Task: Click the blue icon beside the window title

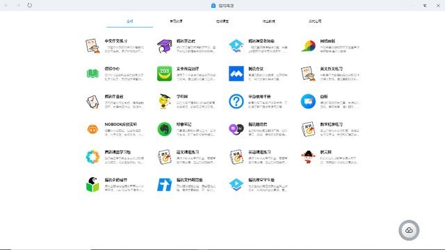Action: [x=213, y=6]
